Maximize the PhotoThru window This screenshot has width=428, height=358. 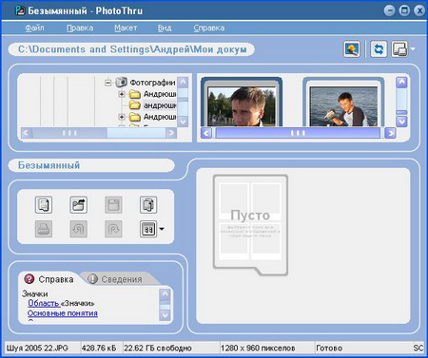pos(404,10)
